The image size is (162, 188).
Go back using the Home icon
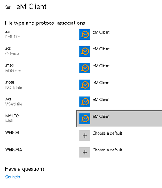click(x=8, y=6)
